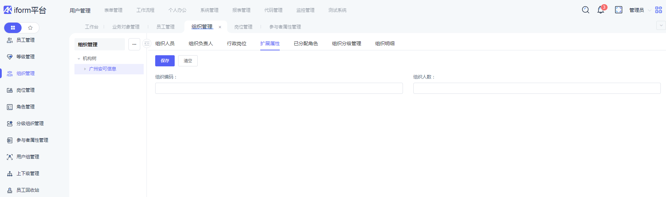Click the 角色管理 sidebar icon
Image resolution: width=666 pixels, height=197 pixels.
coord(10,107)
